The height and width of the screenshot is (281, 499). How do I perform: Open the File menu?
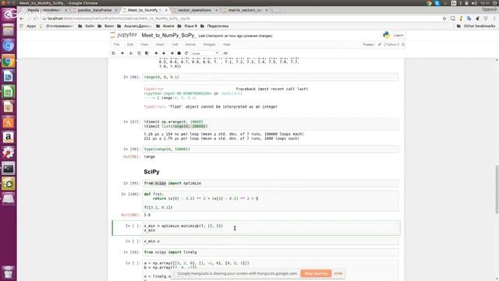117,44
